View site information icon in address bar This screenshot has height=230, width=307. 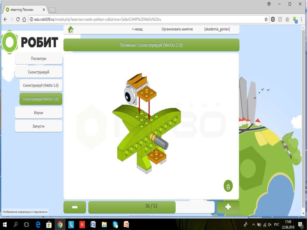pyautogui.click(x=31, y=19)
